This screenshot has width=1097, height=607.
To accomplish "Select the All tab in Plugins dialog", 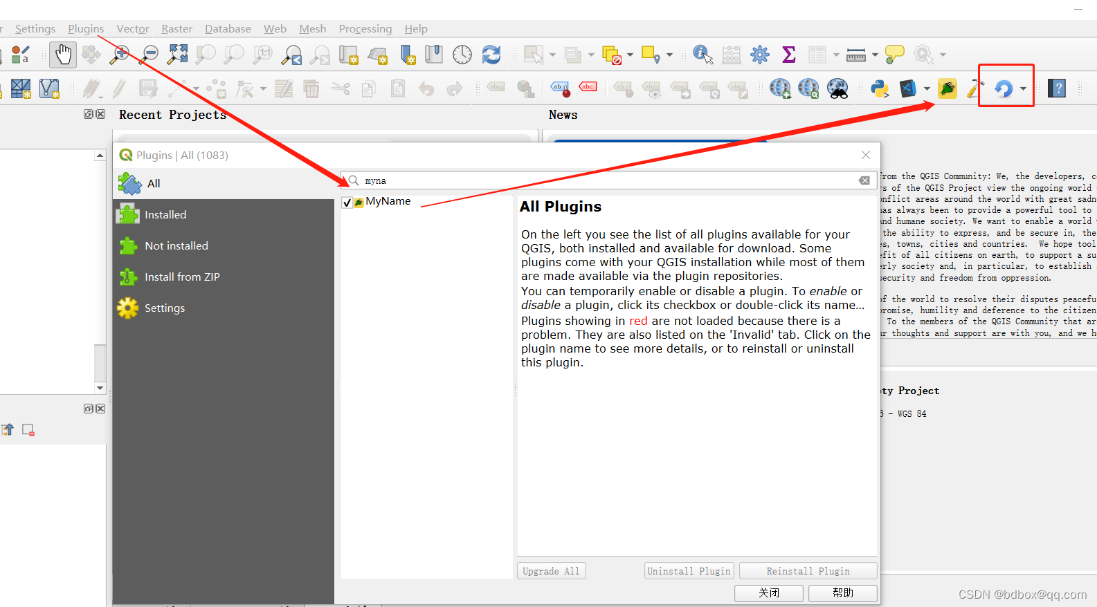I will [224, 184].
